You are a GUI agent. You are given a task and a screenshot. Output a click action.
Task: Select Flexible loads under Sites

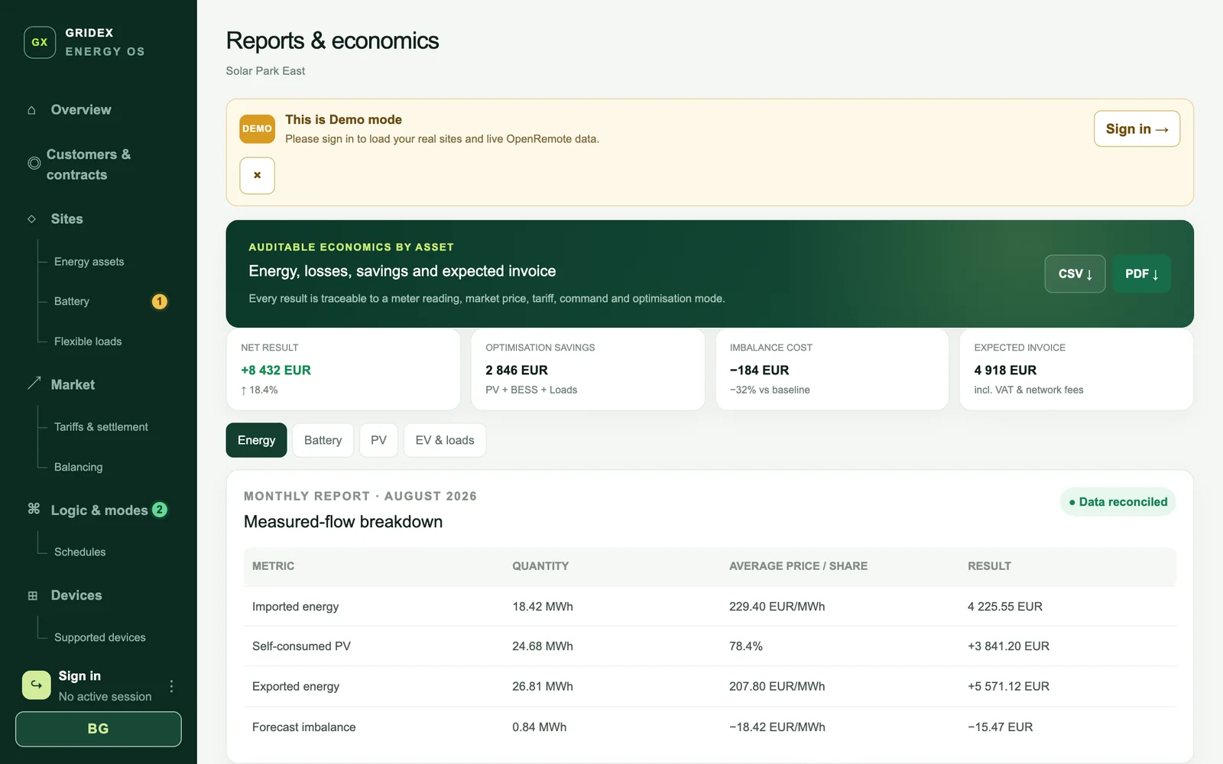point(88,342)
